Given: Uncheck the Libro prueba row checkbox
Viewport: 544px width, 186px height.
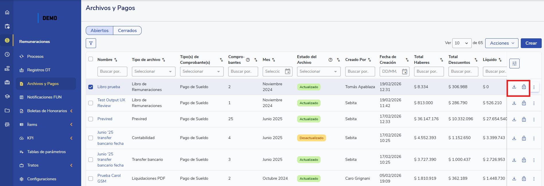Looking at the screenshot, I should tap(91, 87).
